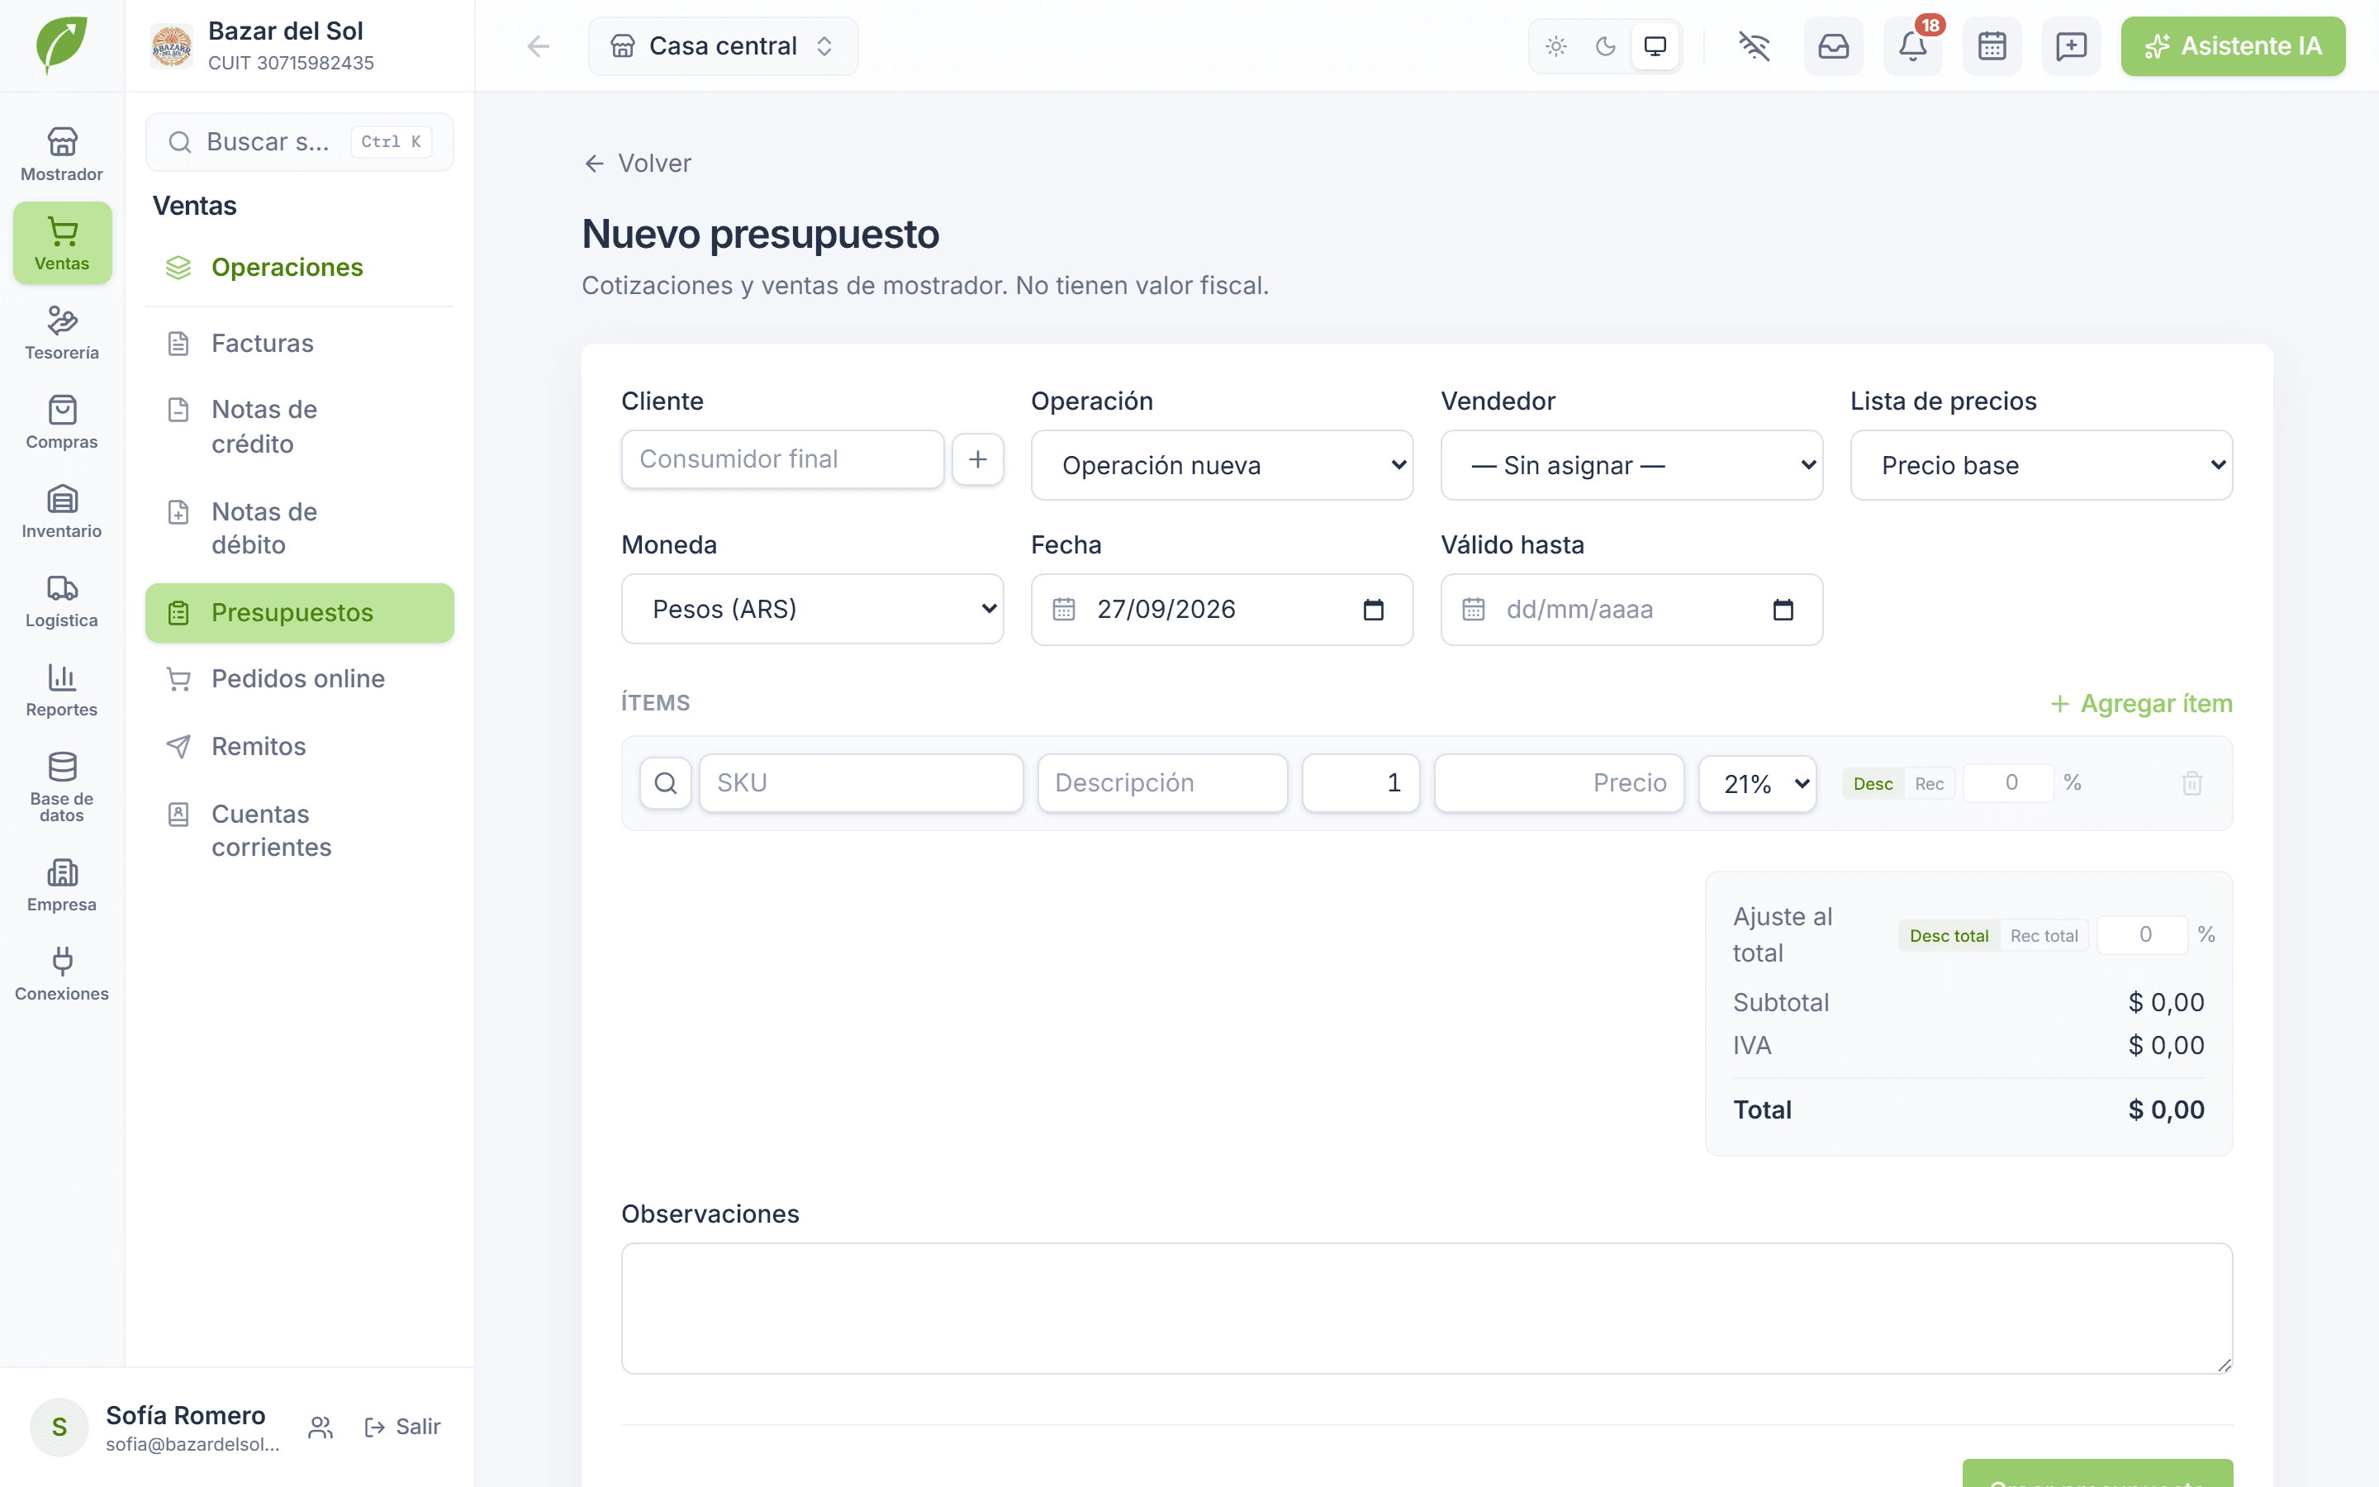
Task: Click the notifications bell icon
Action: point(1912,46)
